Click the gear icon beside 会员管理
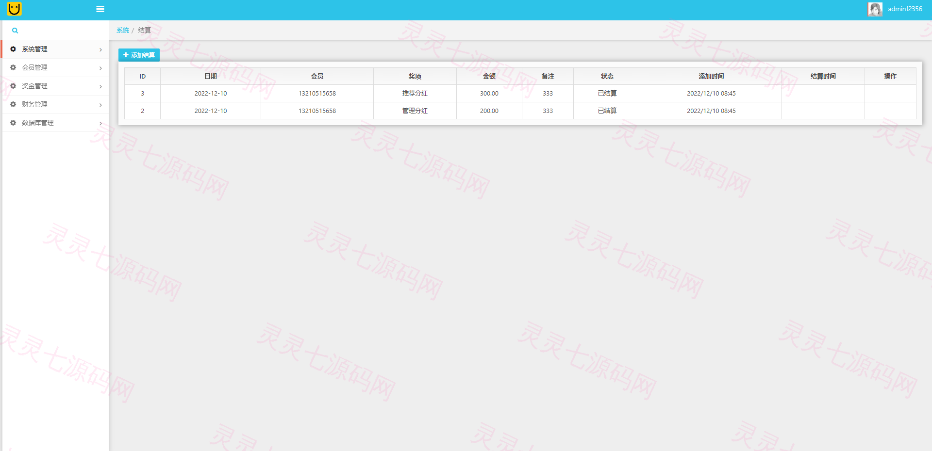932x451 pixels. pyautogui.click(x=13, y=67)
